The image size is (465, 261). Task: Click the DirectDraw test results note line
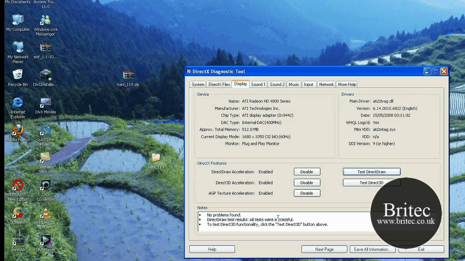point(250,220)
